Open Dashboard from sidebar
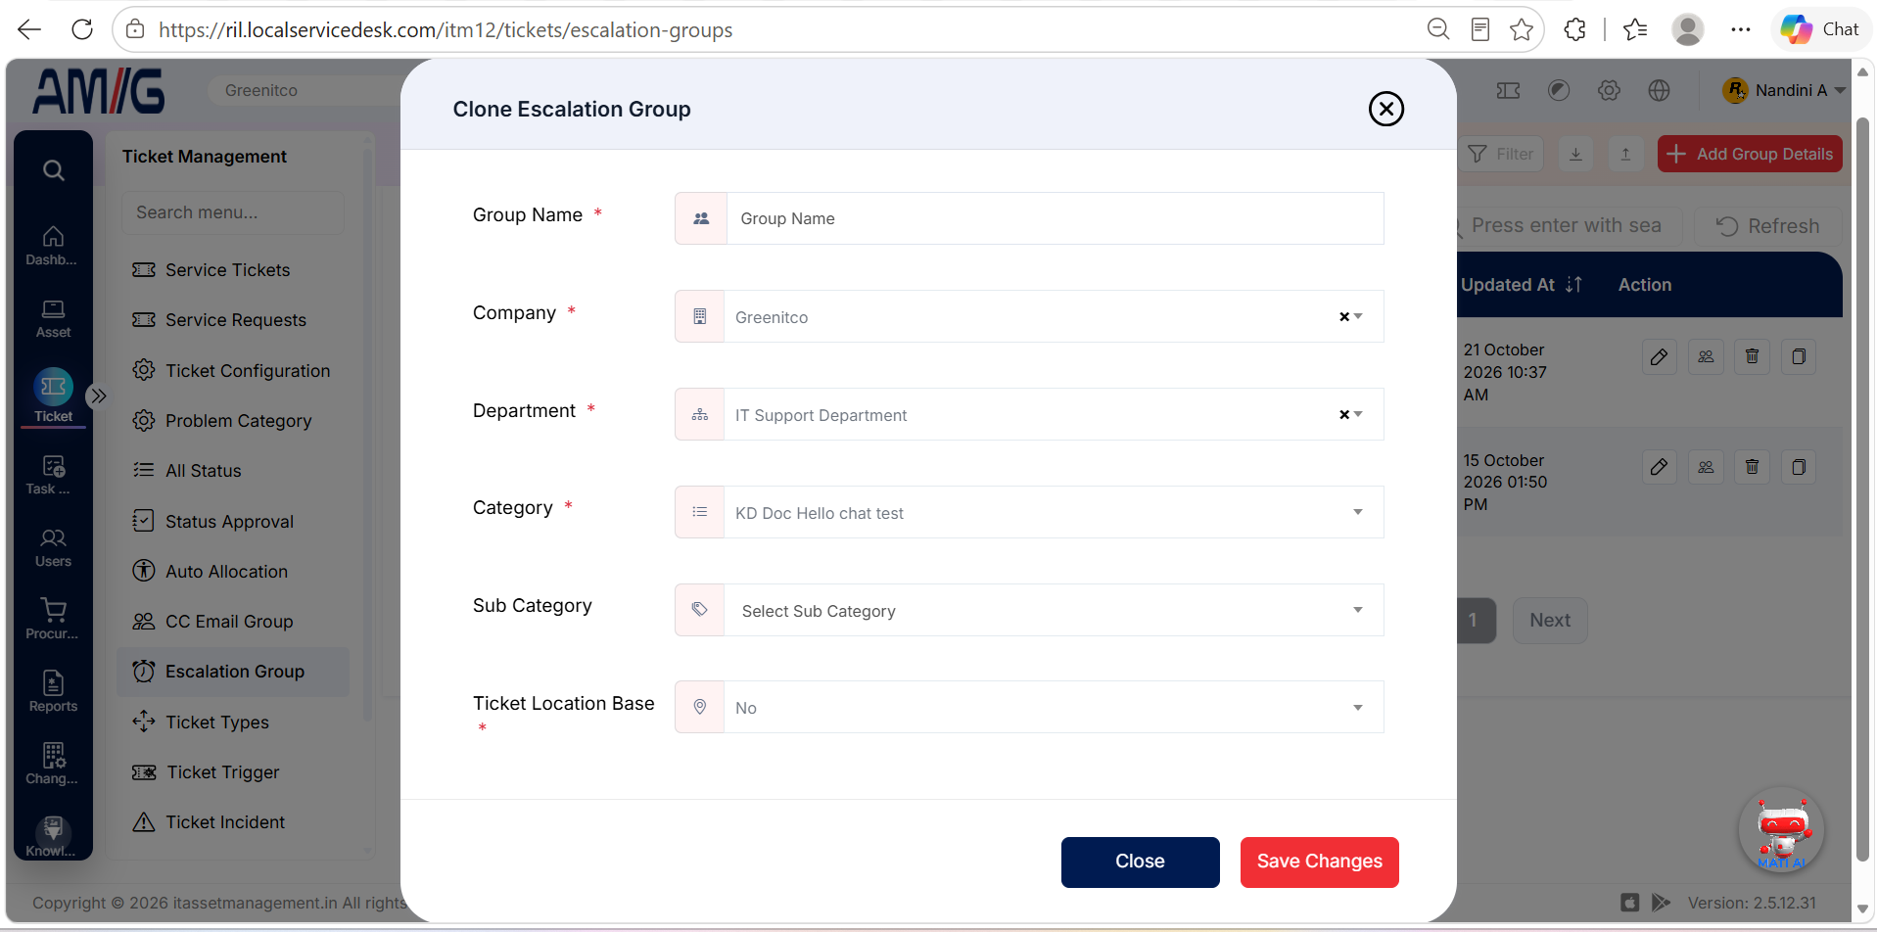Screen dimensions: 1877x932 (53, 246)
